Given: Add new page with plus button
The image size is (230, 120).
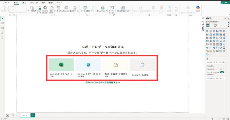Looking at the screenshot, I should coord(33,115).
